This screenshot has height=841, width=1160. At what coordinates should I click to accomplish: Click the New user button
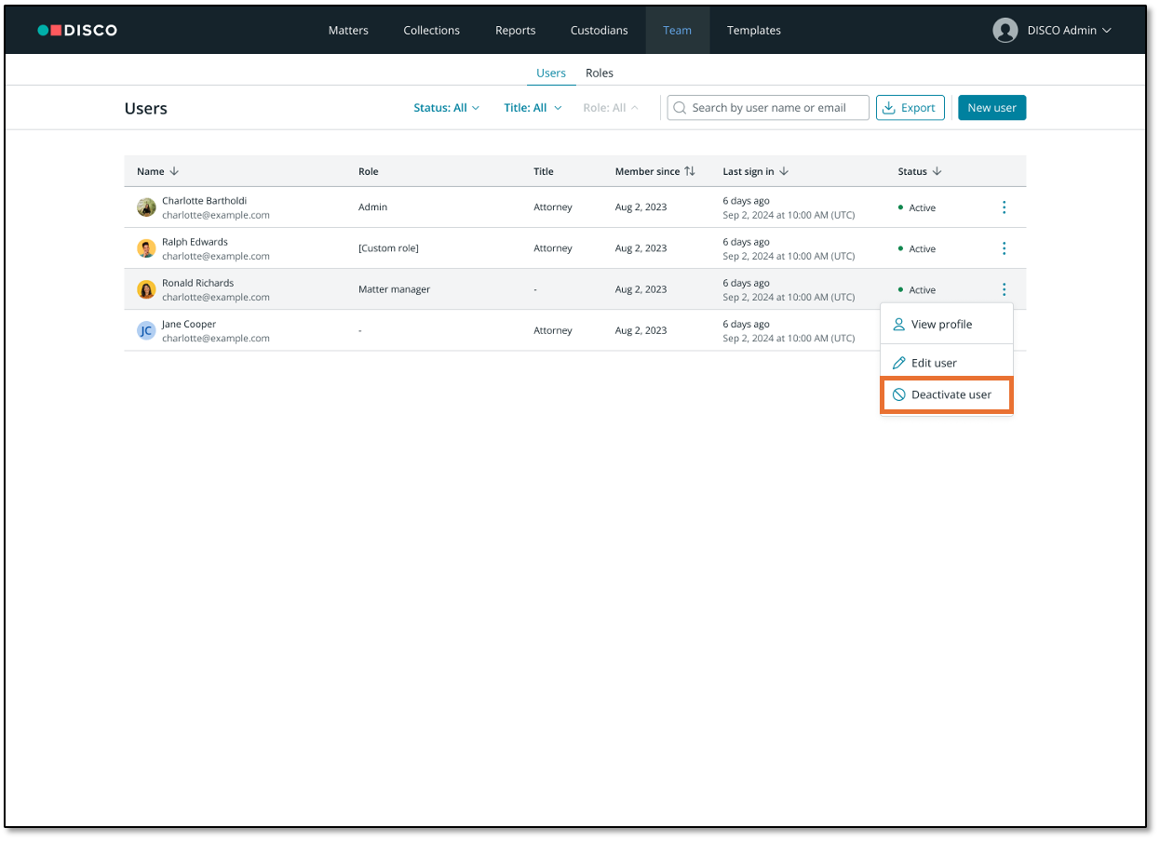991,108
